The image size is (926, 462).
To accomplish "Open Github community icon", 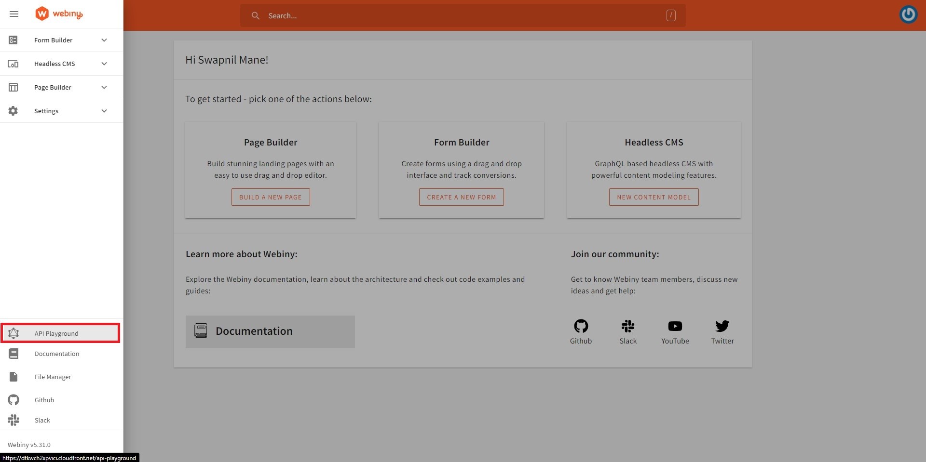I will tap(581, 326).
